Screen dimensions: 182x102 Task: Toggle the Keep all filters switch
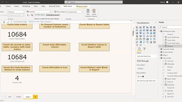point(142,76)
